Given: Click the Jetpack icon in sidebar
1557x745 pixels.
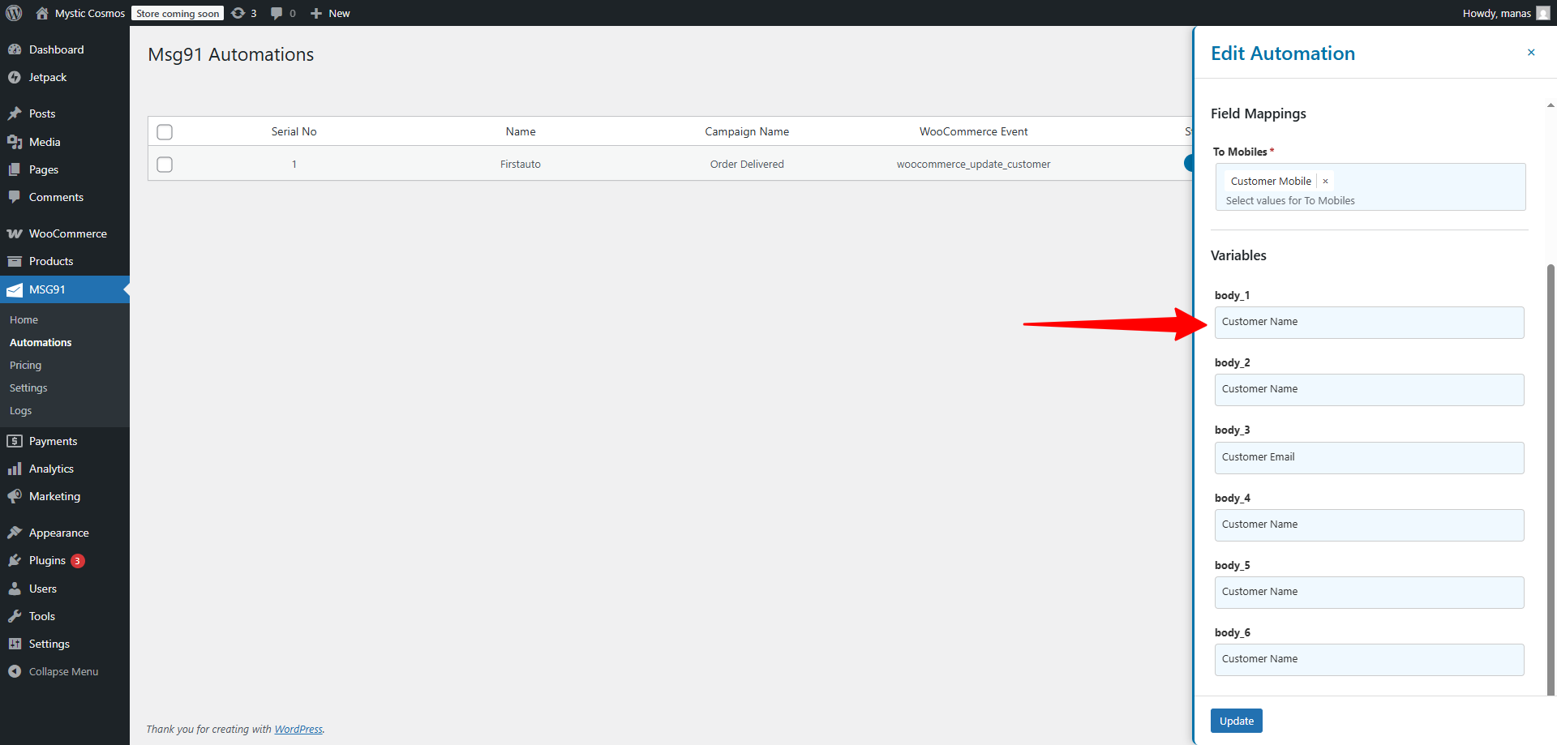Looking at the screenshot, I should [15, 77].
